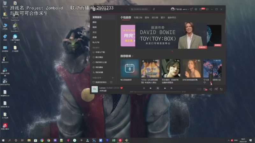Select the 个性推荐 tab

click(x=126, y=17)
